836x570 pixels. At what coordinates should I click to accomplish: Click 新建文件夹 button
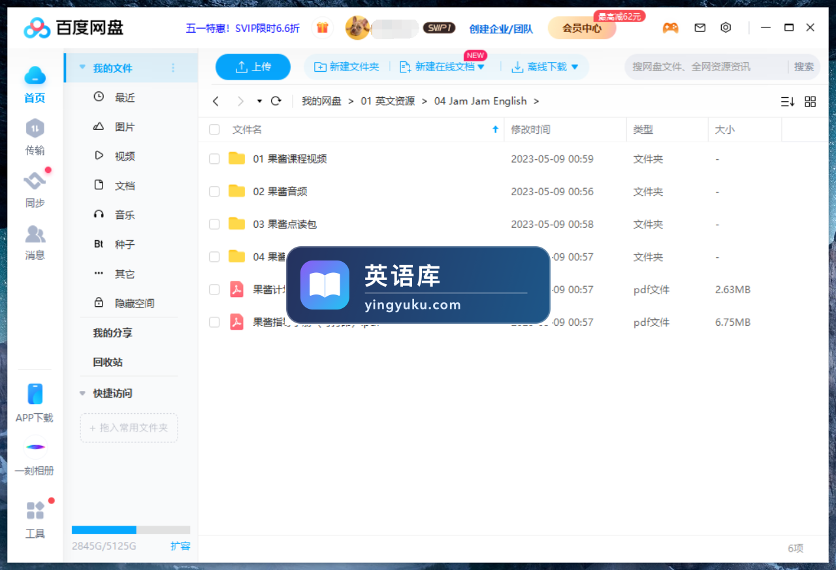click(x=347, y=67)
